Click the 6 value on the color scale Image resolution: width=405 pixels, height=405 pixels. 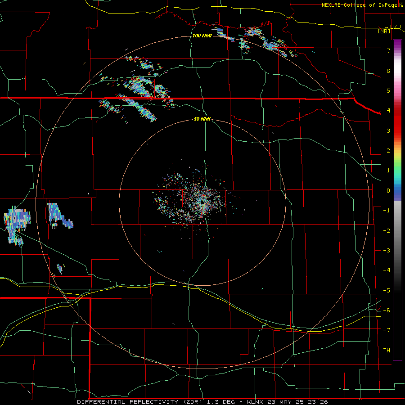pos(388,71)
